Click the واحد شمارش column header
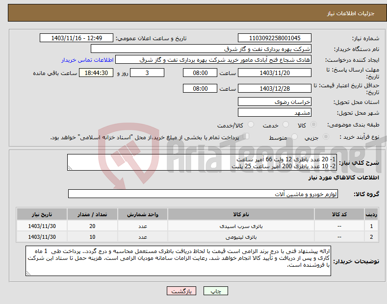 coord(143,214)
